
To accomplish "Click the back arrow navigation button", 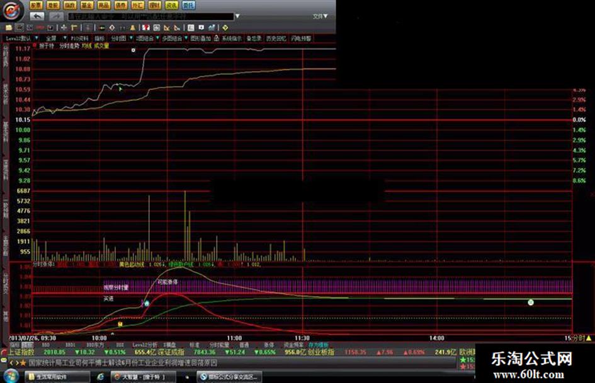I will (37, 16).
